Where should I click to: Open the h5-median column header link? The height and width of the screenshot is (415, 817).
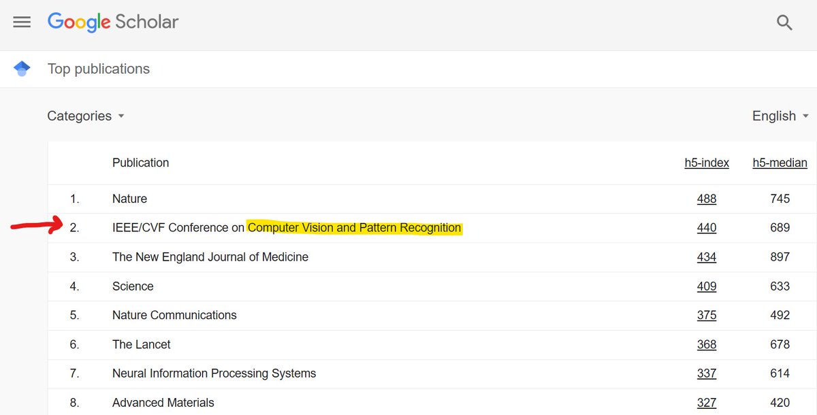[x=780, y=163]
